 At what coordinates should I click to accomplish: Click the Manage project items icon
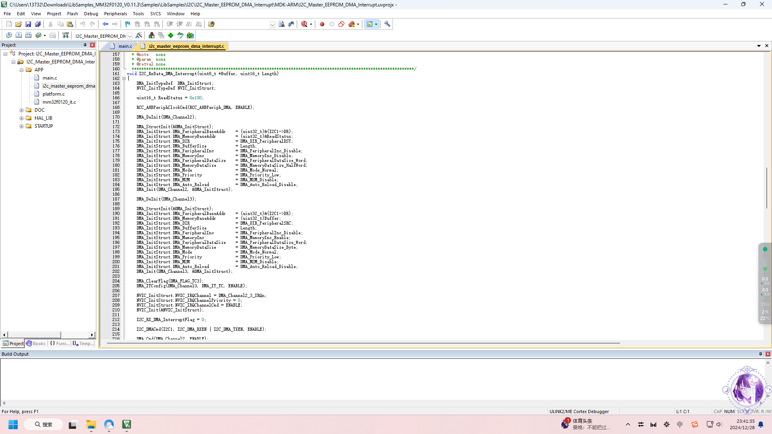pos(152,35)
